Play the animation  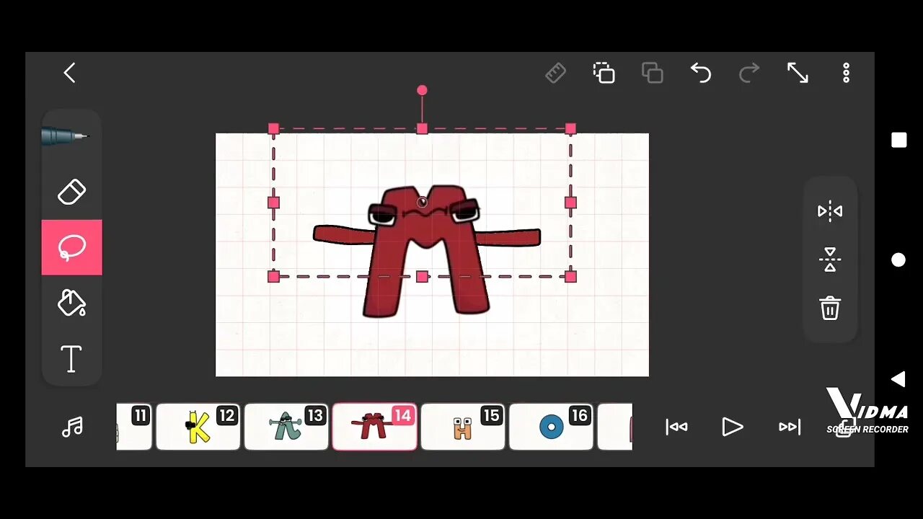tap(732, 427)
